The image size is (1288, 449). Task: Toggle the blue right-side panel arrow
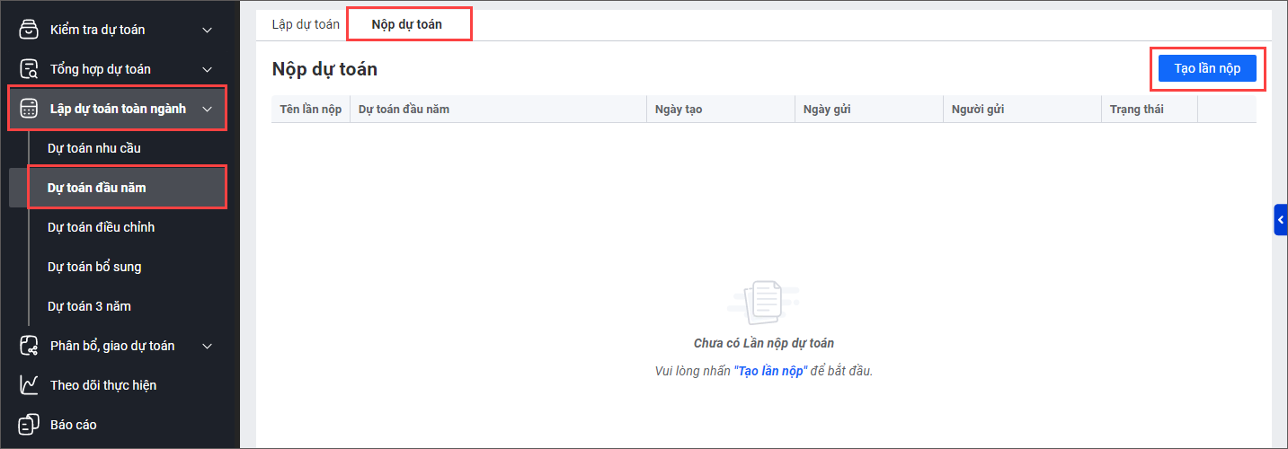[x=1280, y=220]
